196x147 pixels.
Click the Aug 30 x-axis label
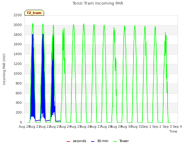126,126
